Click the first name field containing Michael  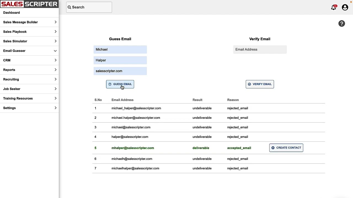(120, 50)
